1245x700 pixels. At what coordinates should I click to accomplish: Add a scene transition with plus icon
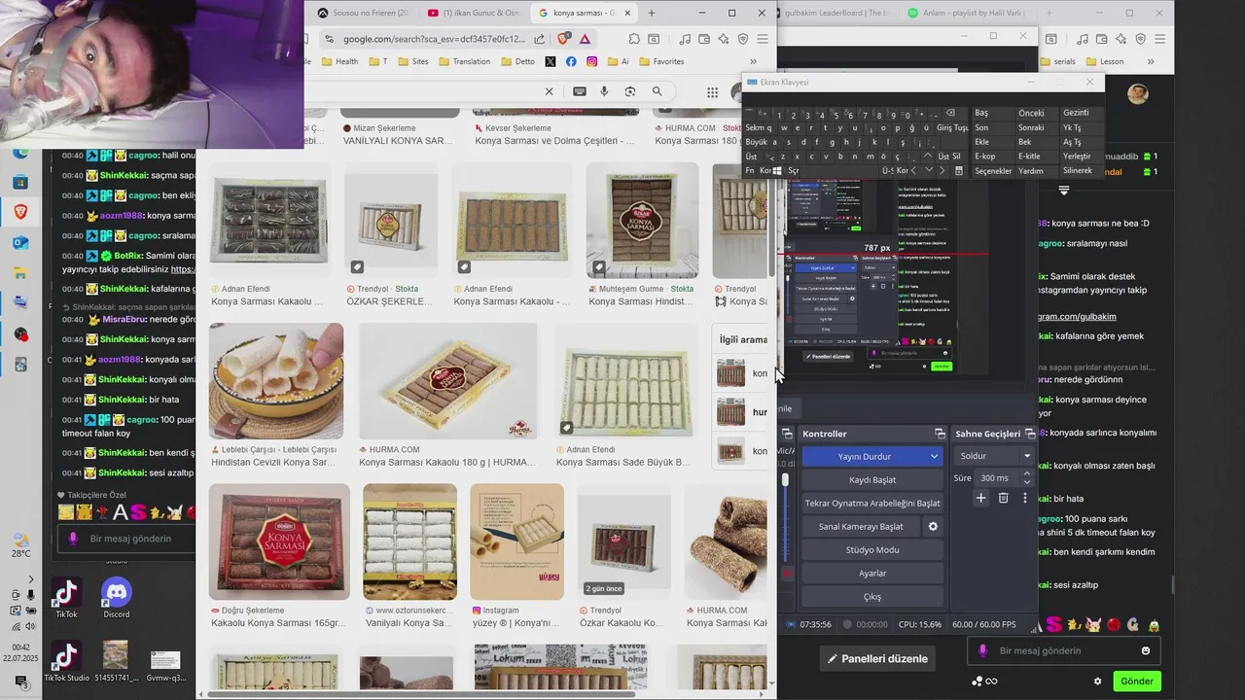point(980,498)
